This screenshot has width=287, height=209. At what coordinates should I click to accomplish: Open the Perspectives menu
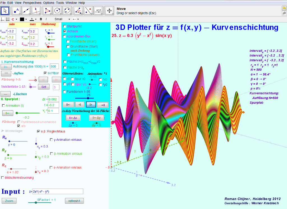(x=32, y=3)
